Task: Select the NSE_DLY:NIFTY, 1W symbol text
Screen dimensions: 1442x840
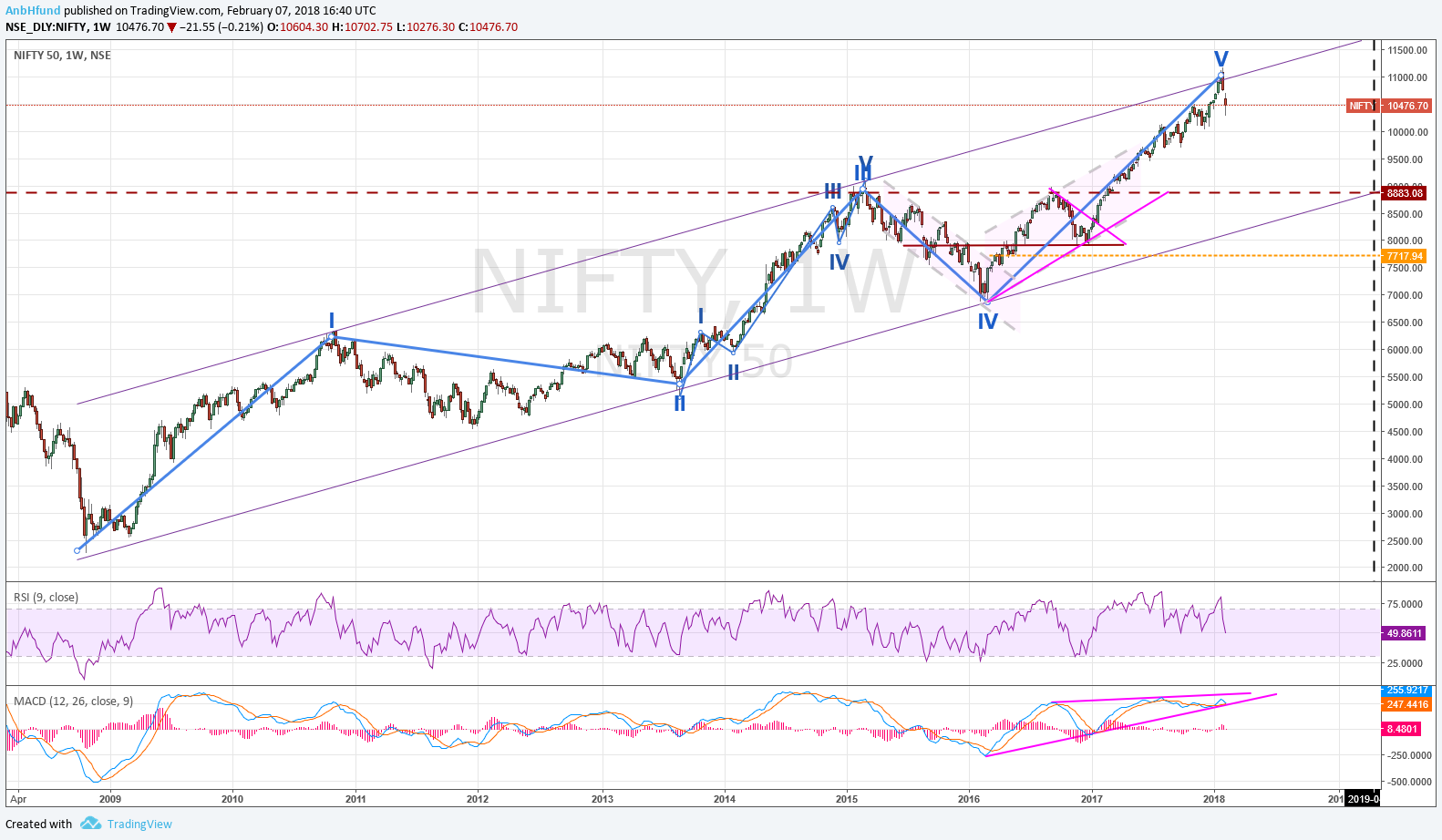Action: 58,27
